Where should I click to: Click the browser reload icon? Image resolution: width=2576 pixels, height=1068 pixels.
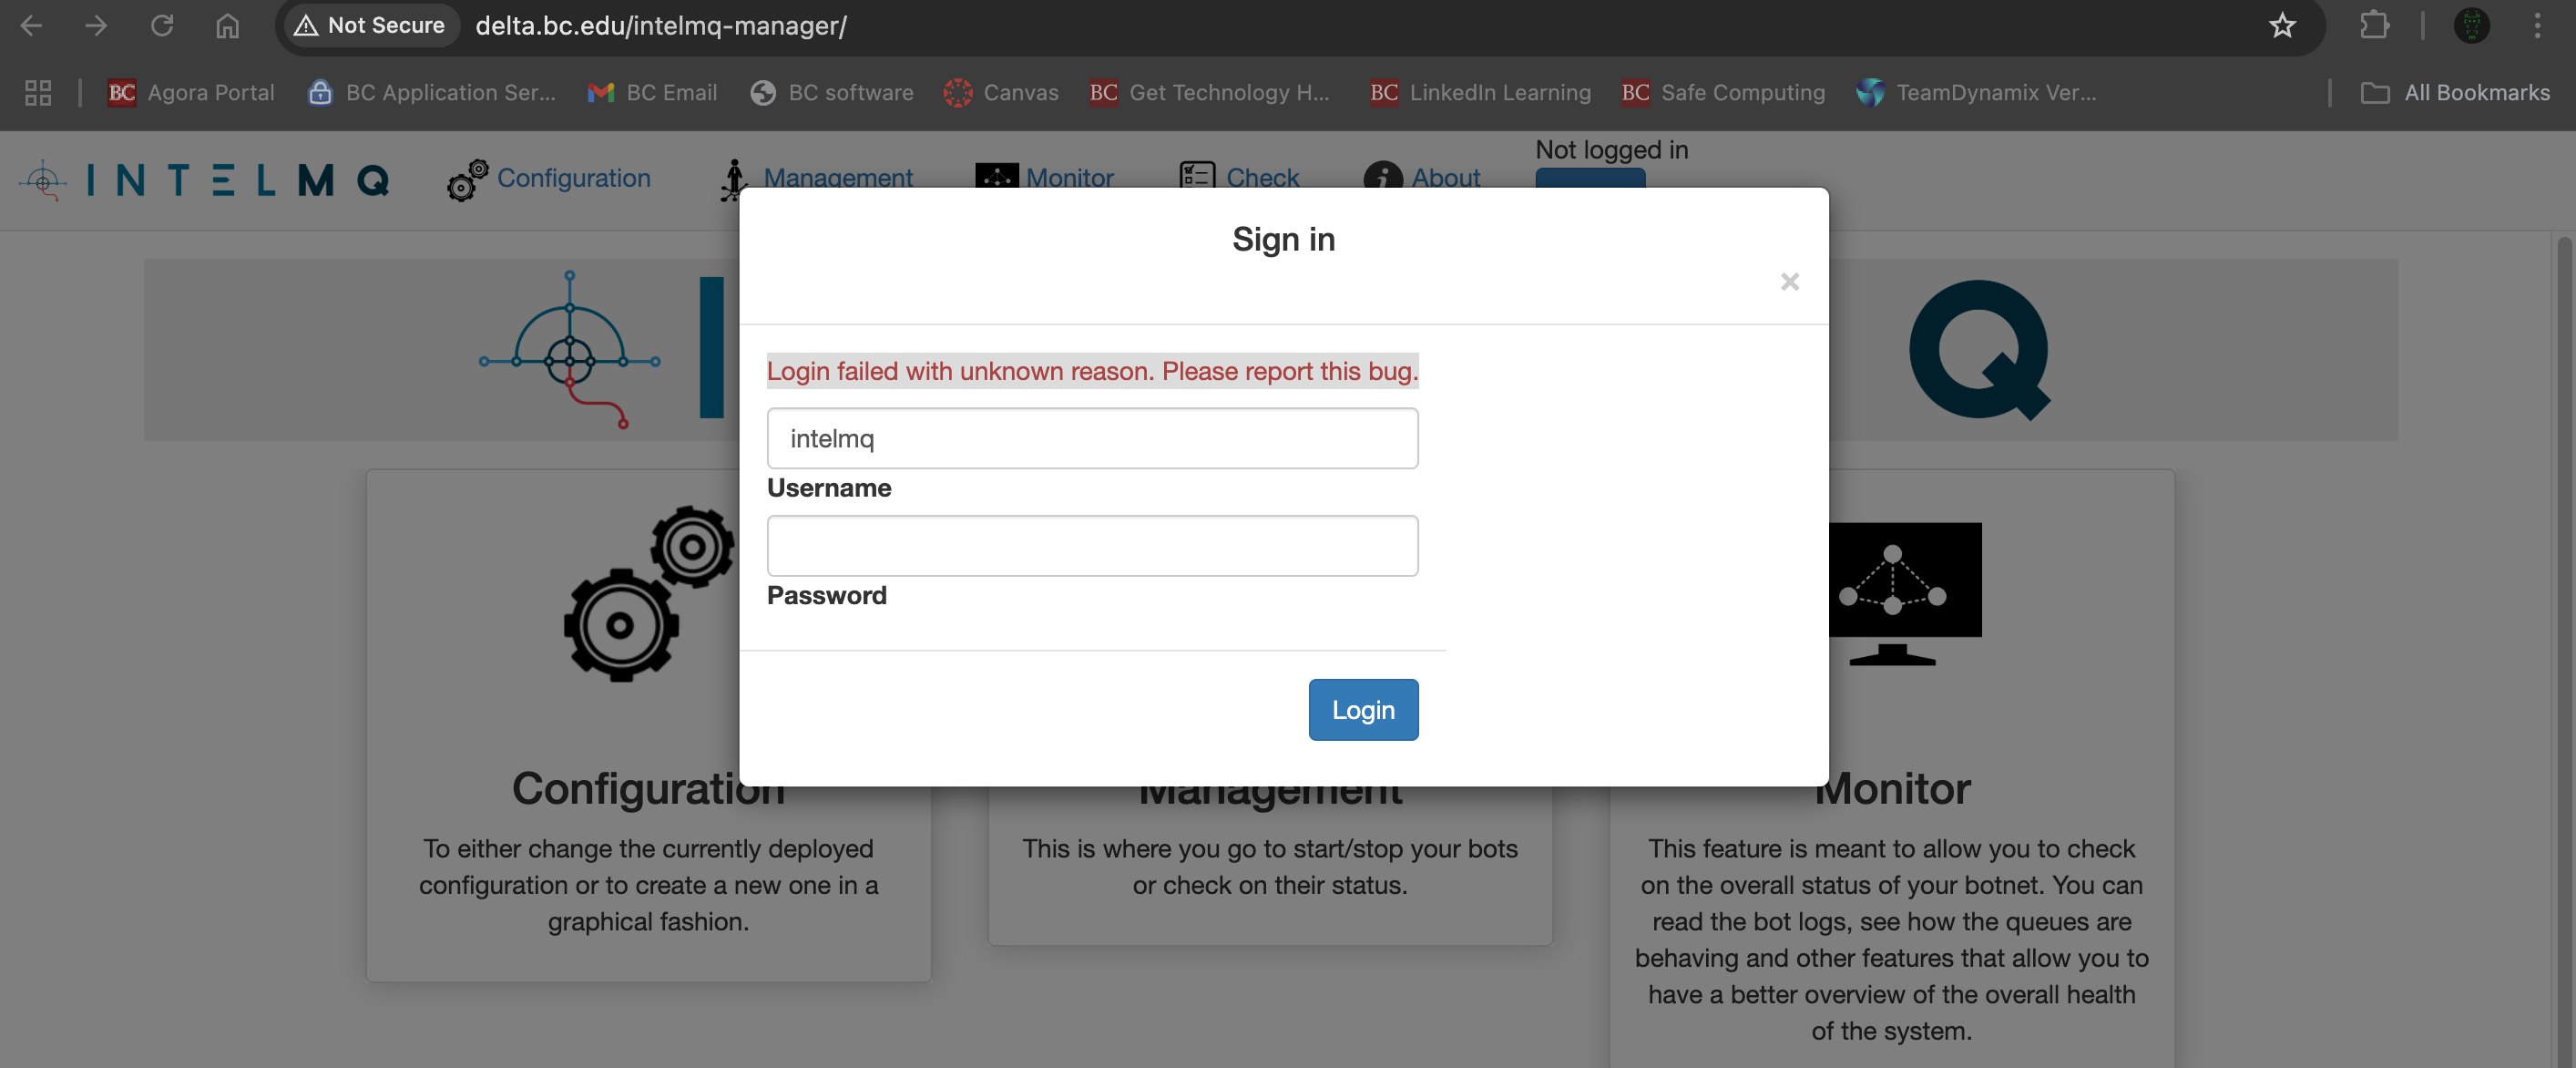[162, 25]
